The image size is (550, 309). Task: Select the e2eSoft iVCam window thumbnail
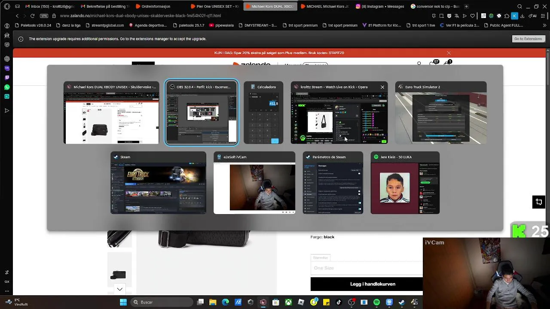click(x=254, y=182)
